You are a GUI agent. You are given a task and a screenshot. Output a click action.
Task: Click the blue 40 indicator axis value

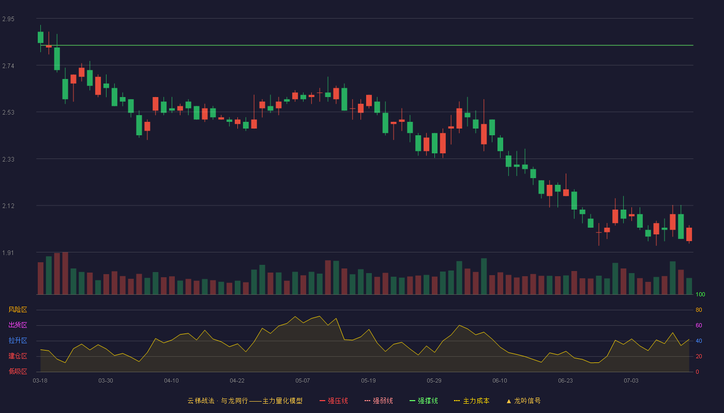tap(699, 341)
